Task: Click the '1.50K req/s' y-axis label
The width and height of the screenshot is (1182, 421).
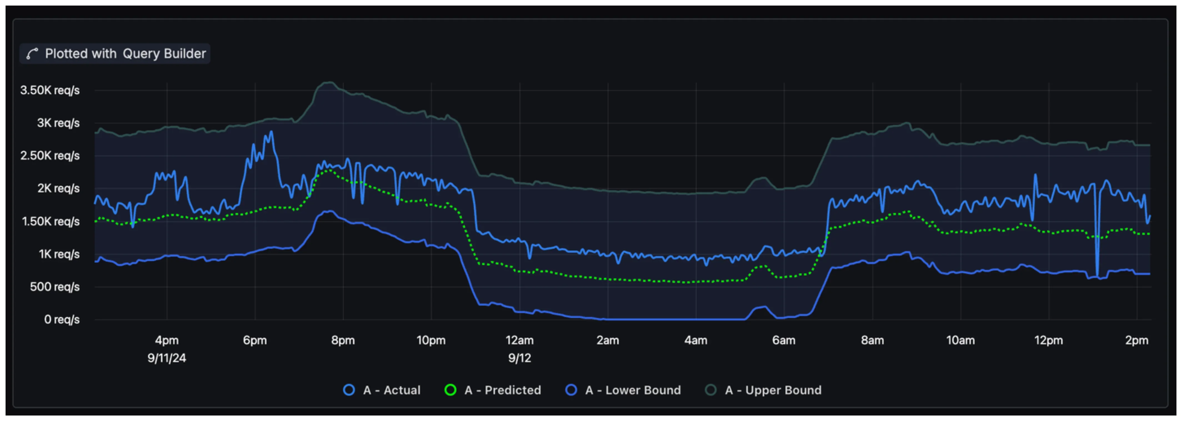Action: pos(51,221)
